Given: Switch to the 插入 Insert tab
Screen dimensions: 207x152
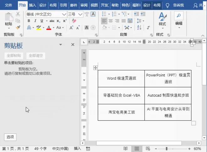Looking at the screenshot, I should tap(33, 5).
